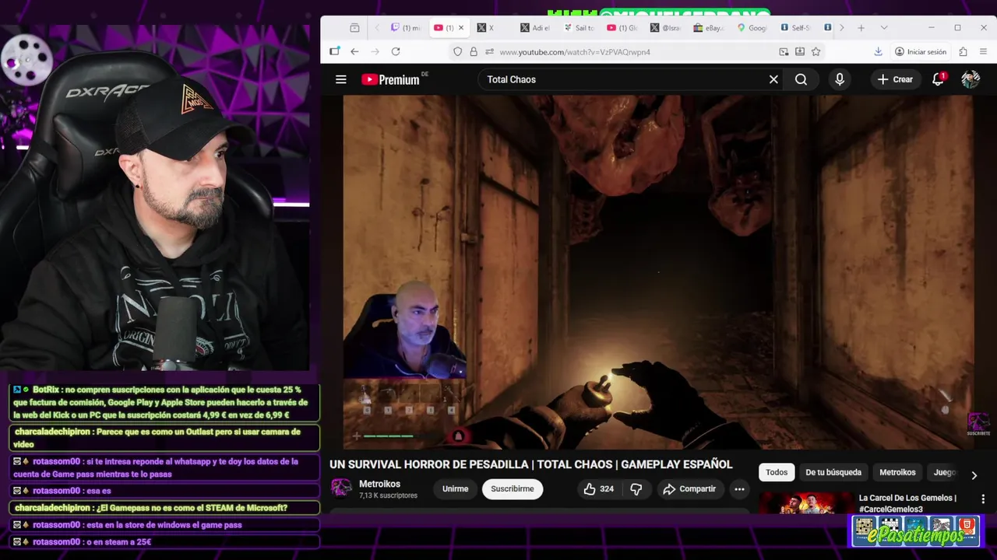Viewport: 997px width, 560px height.
Task: Bookmark this page with the star
Action: (816, 51)
